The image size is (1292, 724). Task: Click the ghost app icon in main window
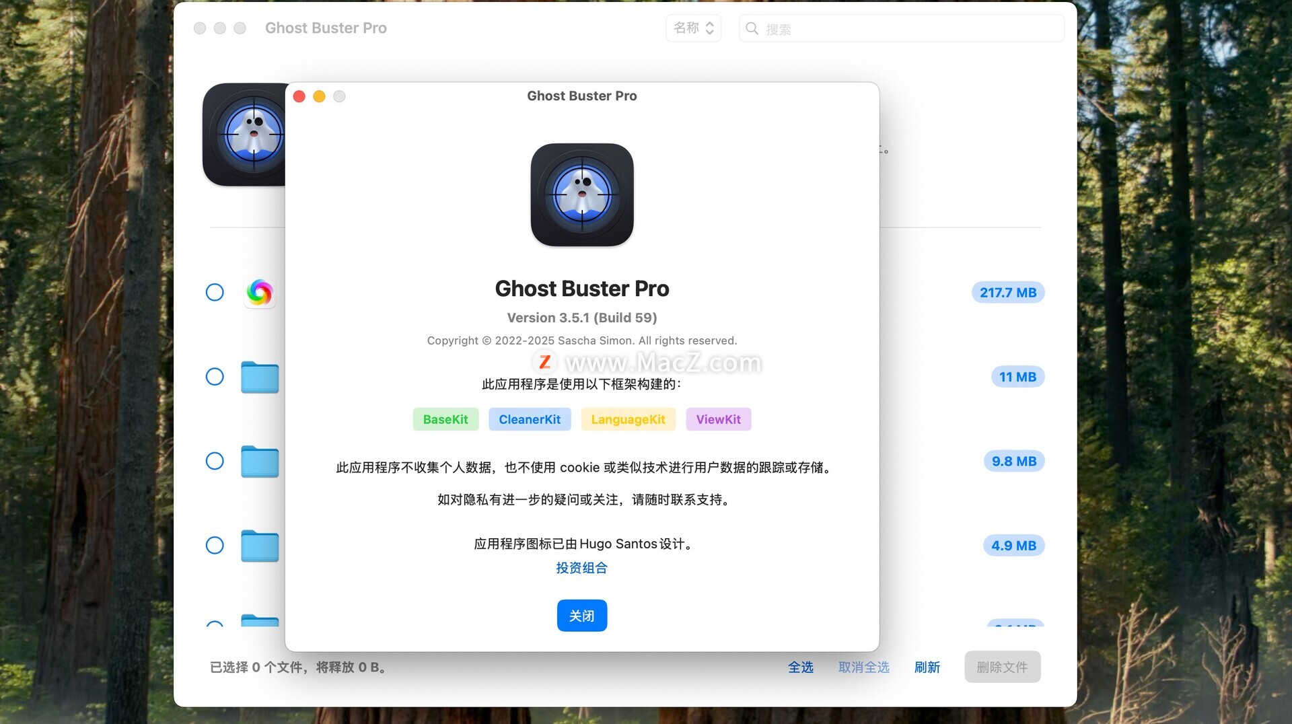pyautogui.click(x=244, y=135)
